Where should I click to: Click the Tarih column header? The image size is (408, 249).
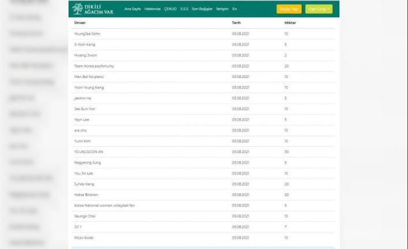[x=236, y=23]
